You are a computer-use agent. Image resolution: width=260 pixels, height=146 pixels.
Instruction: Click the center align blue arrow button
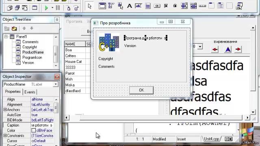227,49
